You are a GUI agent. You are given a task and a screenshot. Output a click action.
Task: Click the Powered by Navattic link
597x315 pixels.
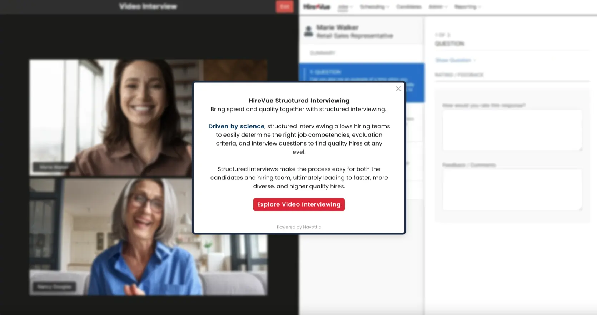(x=299, y=227)
